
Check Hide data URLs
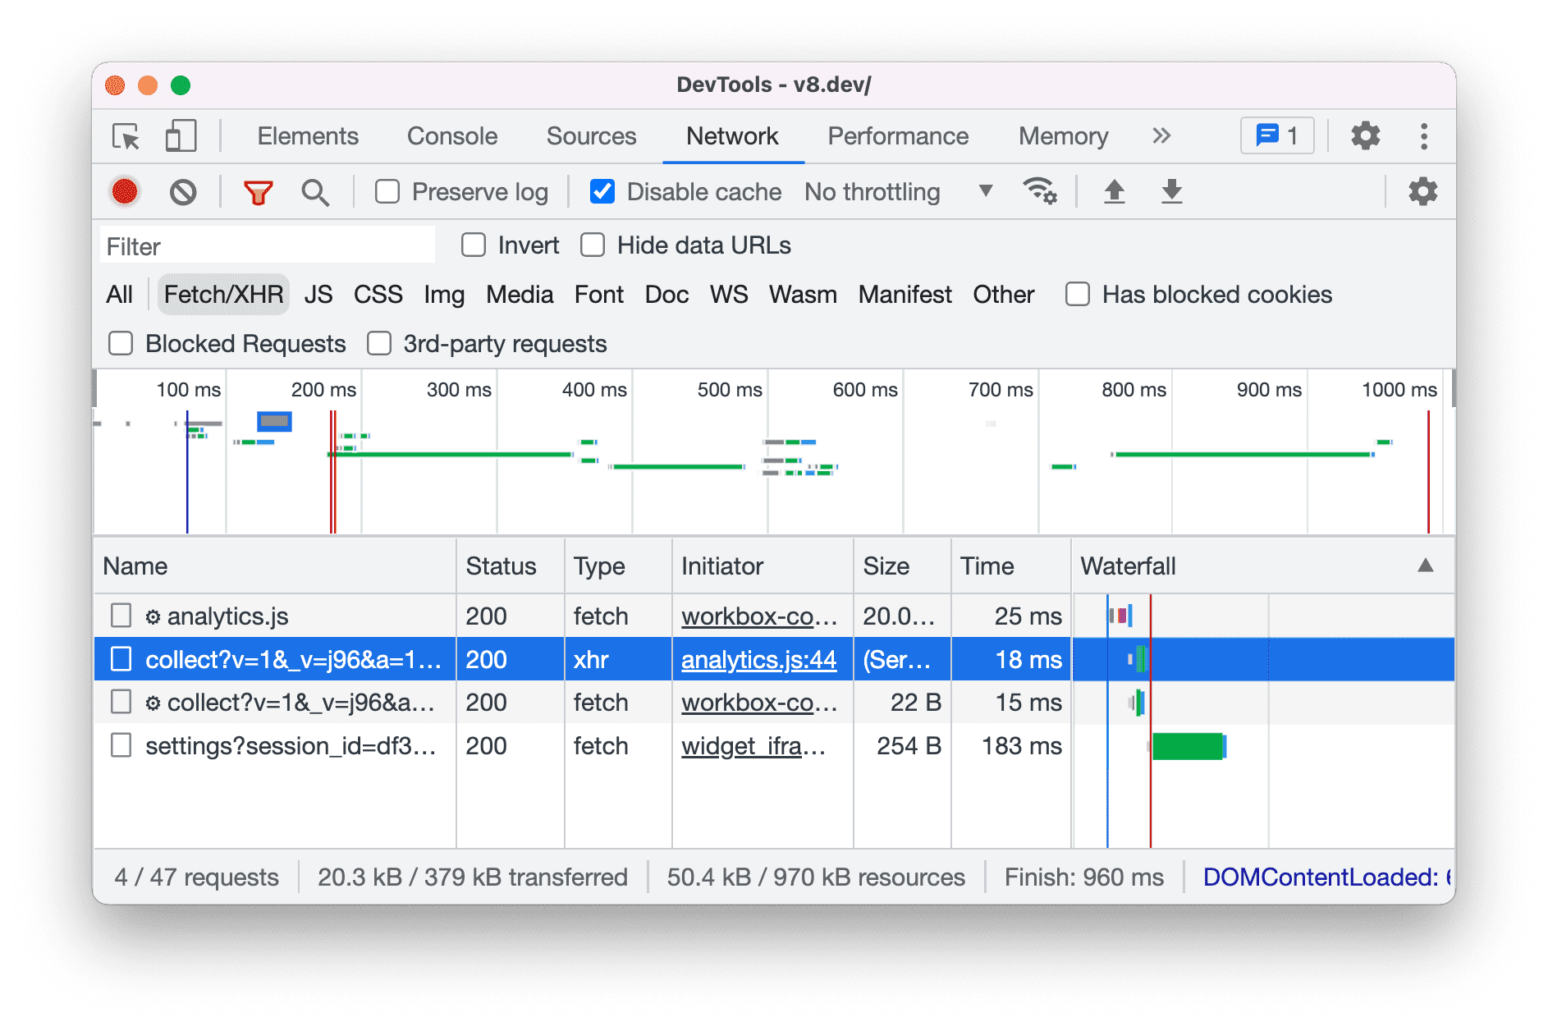[593, 245]
